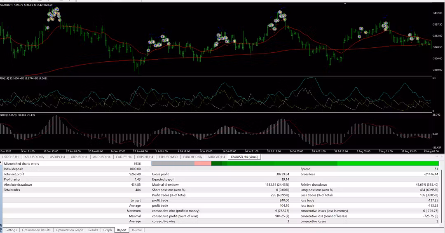
Task: Click the Loss trades (% of total) label
Action: point(316,195)
